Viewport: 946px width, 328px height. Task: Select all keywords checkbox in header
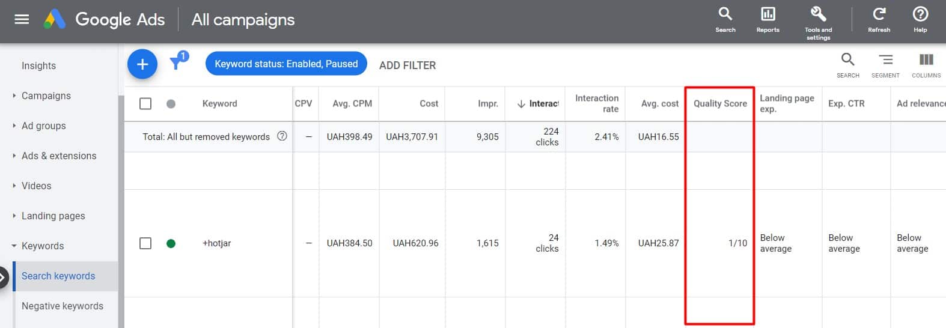click(145, 104)
